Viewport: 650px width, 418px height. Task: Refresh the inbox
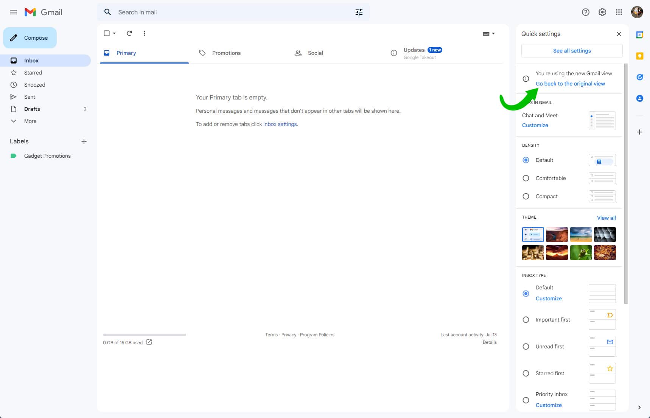129,33
